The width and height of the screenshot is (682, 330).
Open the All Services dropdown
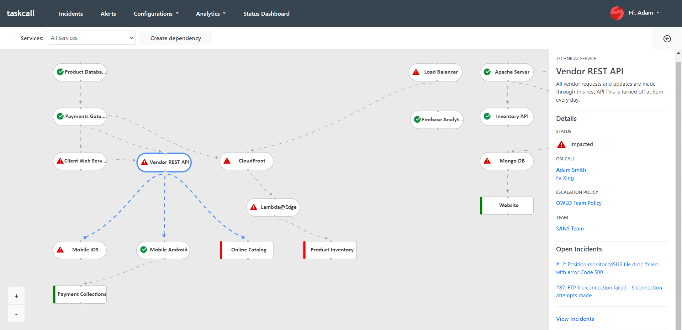coord(91,38)
